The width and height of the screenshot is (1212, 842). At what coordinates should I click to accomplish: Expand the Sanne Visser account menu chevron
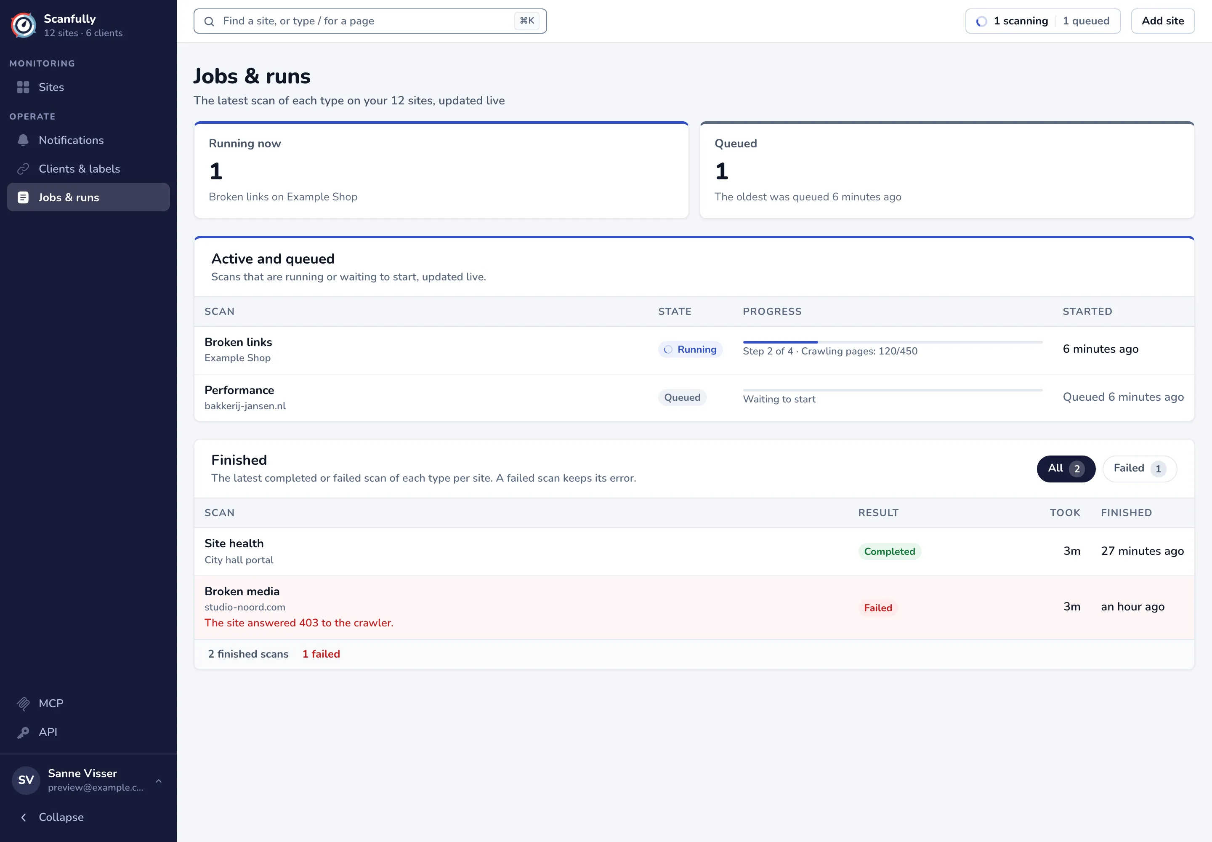click(159, 781)
